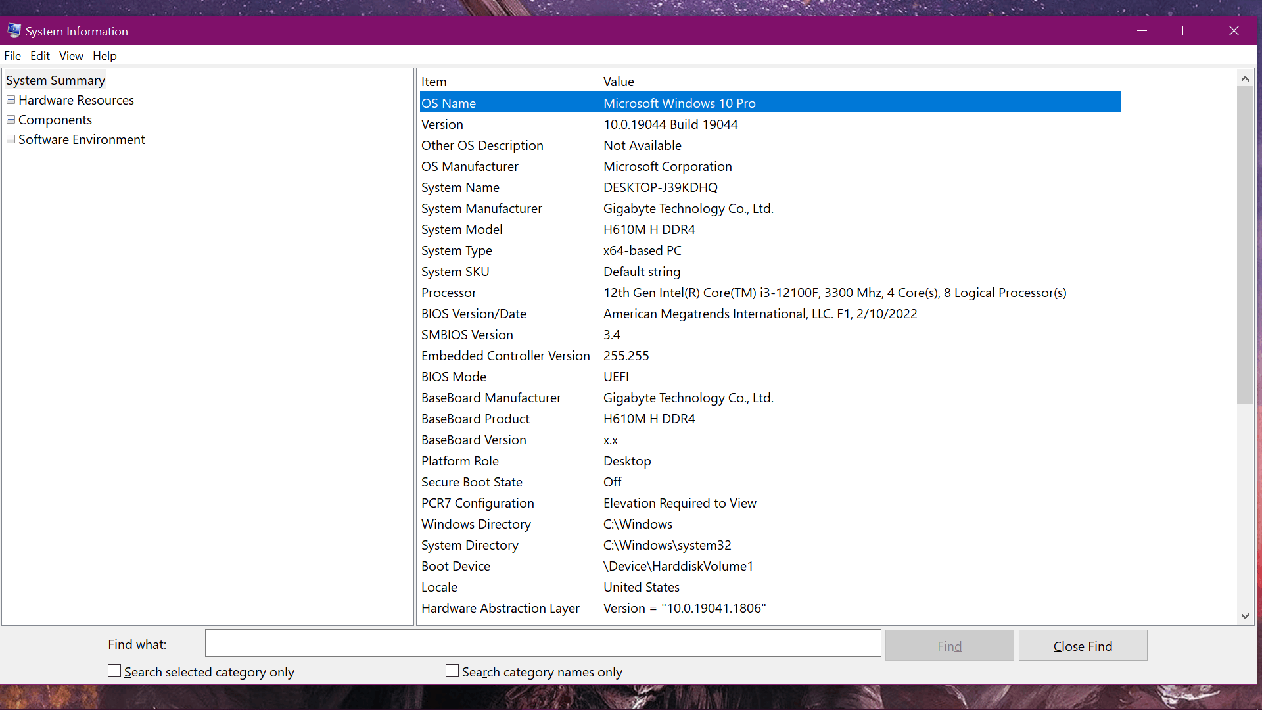Expand the Components tree node

coord(11,120)
